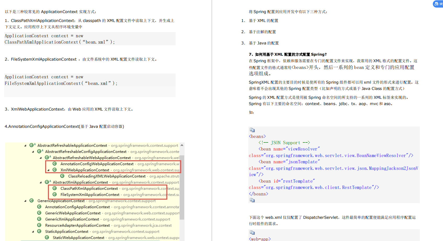Click the copy icon above the <web-app> tag
This screenshot has width=443, height=241.
[252, 233]
